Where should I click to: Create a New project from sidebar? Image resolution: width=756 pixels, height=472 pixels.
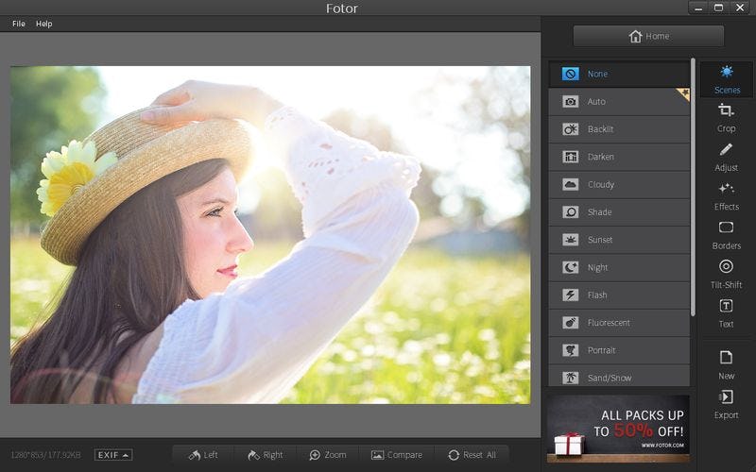point(726,363)
